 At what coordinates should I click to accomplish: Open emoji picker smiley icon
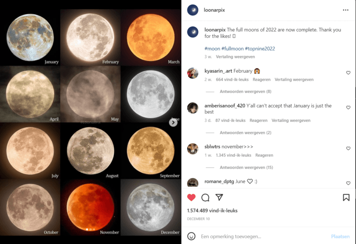(191, 236)
